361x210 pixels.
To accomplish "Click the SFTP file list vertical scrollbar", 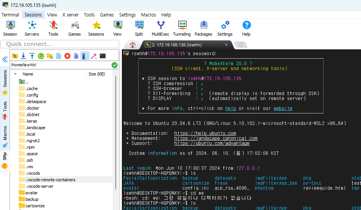I will click(x=116, y=133).
